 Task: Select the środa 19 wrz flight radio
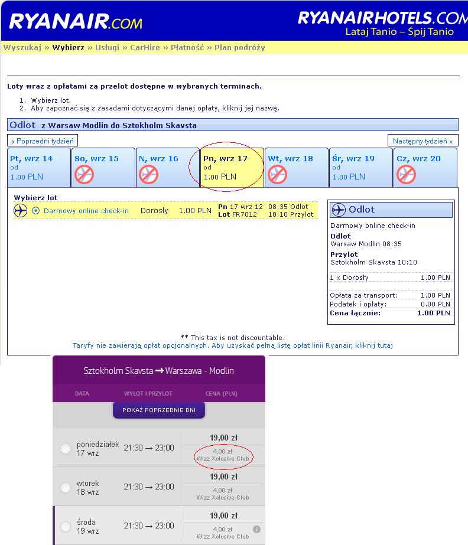[66, 526]
